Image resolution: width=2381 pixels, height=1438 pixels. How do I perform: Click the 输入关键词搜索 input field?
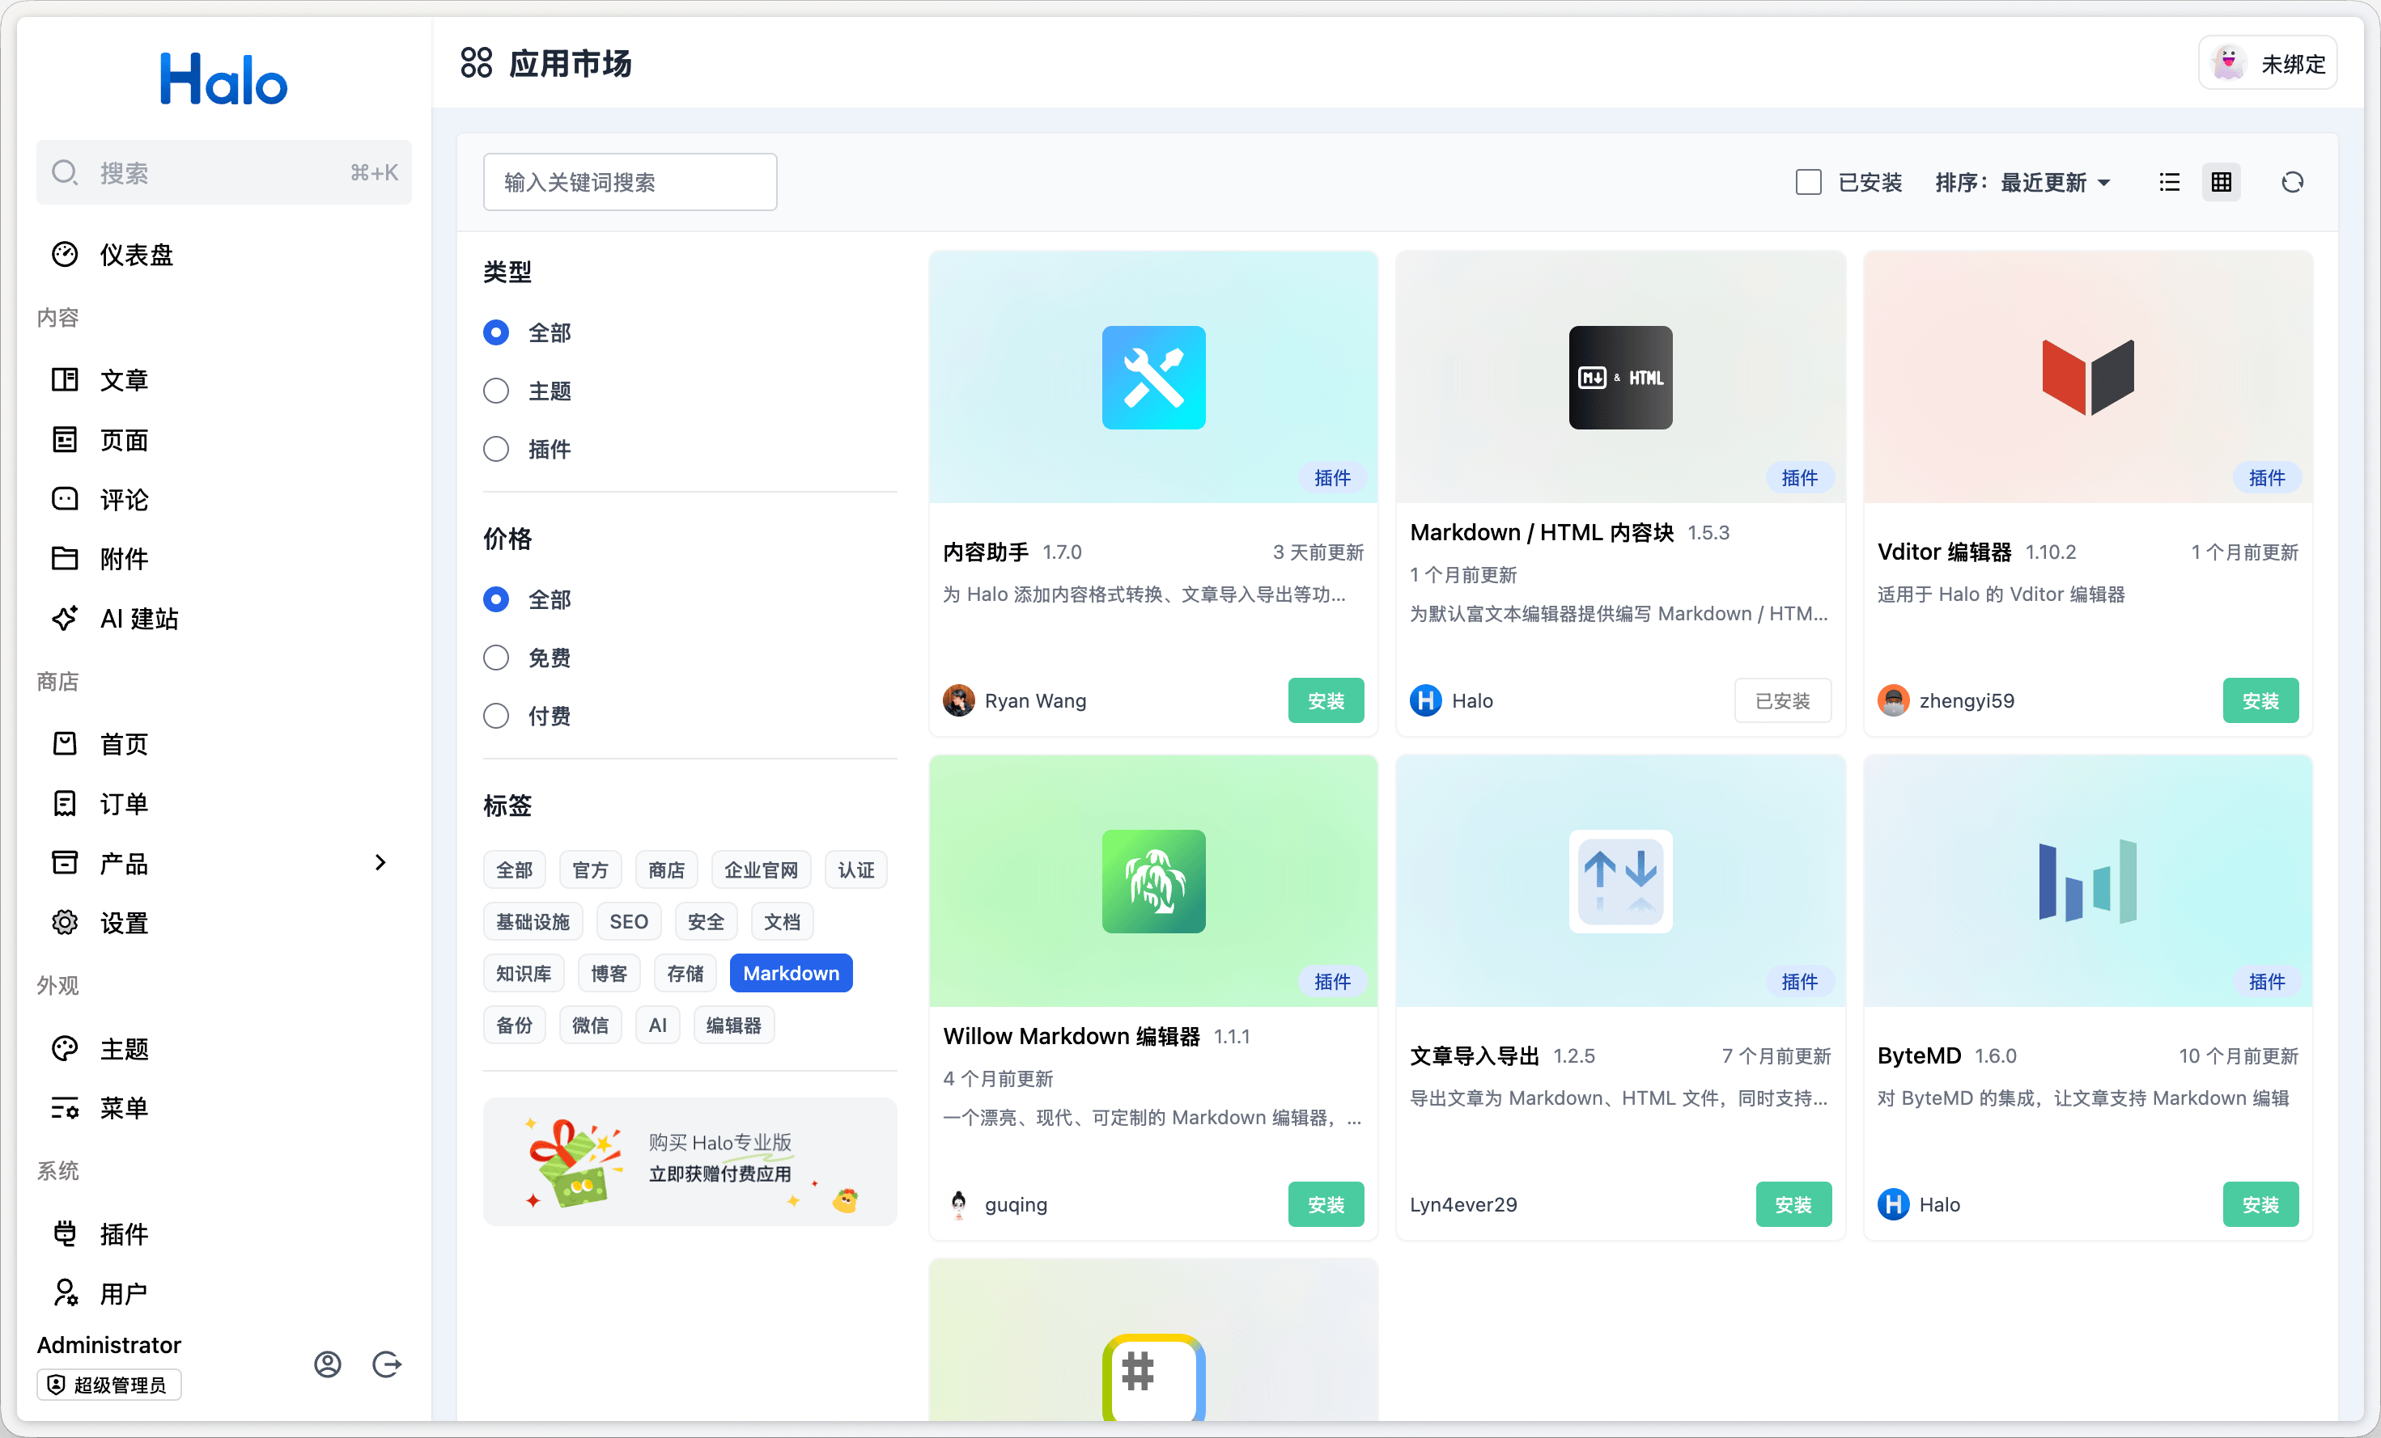(630, 183)
